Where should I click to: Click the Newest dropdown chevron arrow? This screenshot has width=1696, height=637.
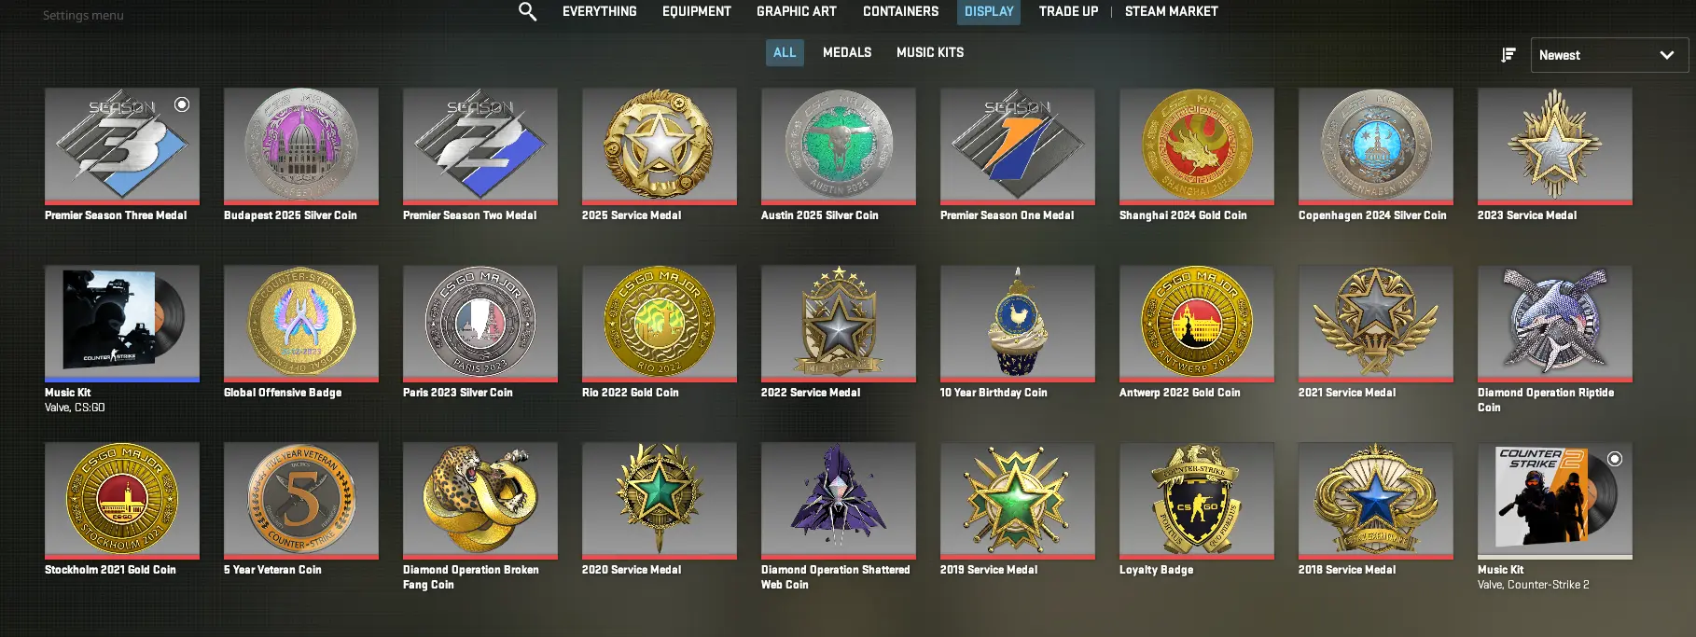tap(1666, 55)
